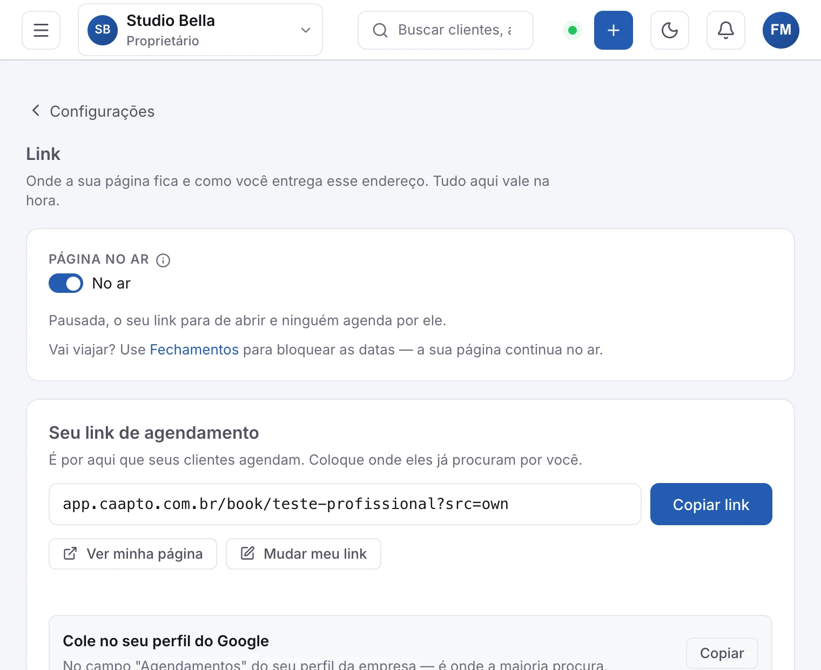Click the search magnifier icon
821x670 pixels.
(380, 30)
